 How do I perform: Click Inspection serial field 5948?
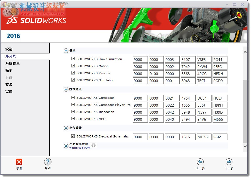[188, 112]
